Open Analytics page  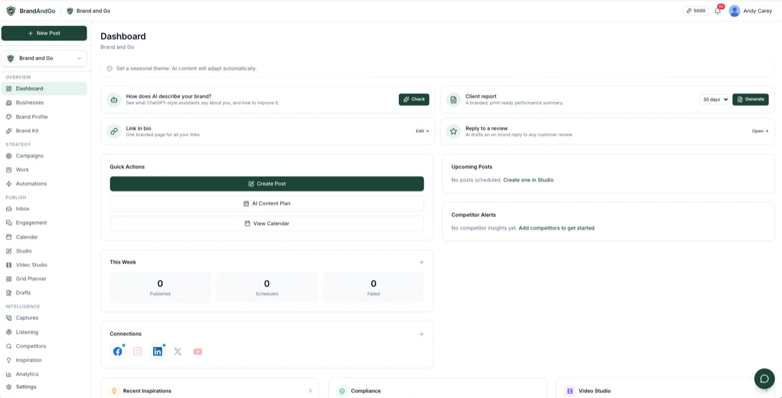tap(44, 375)
